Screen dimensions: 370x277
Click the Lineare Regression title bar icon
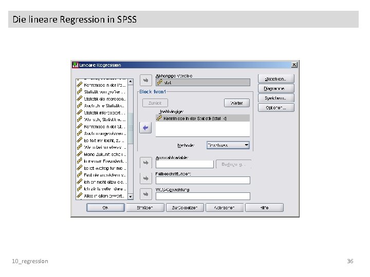(x=75, y=65)
